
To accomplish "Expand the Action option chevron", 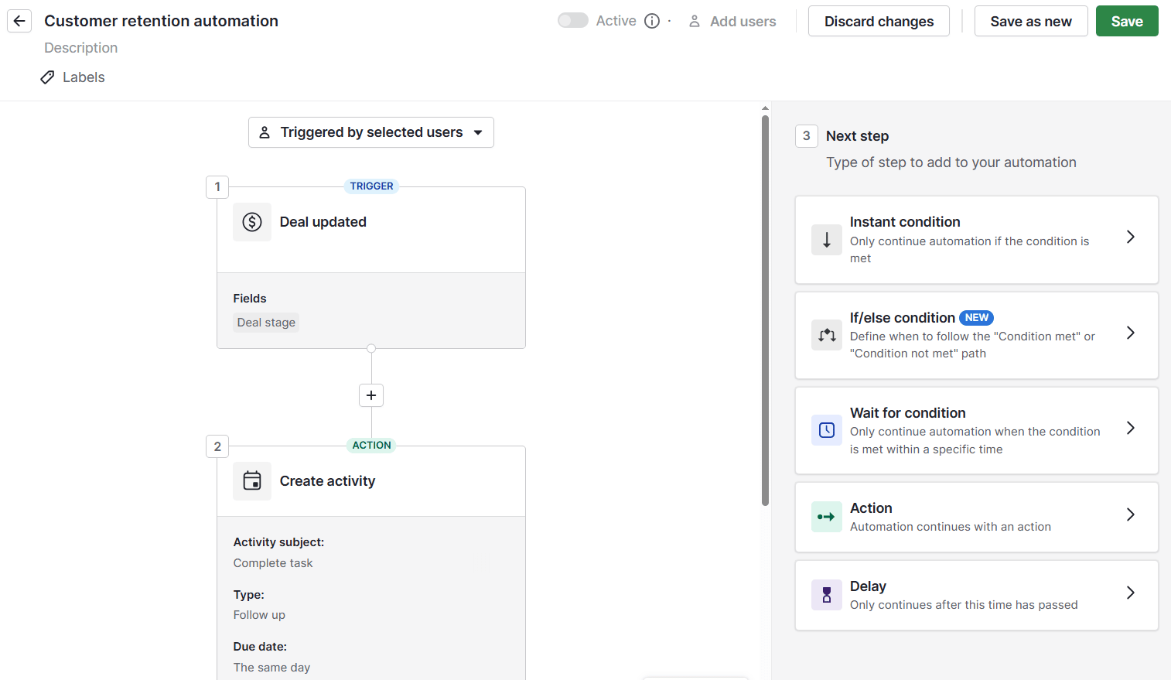I will (x=1131, y=514).
